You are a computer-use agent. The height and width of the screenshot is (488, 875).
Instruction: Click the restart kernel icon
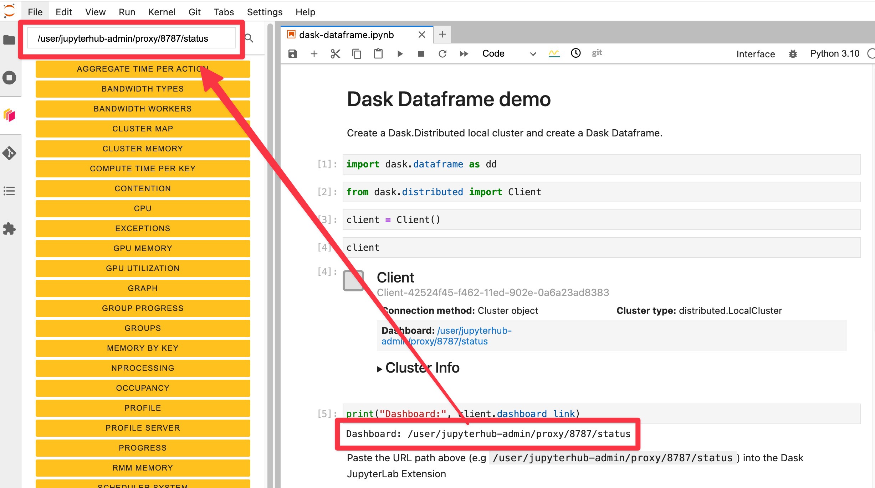pos(442,54)
